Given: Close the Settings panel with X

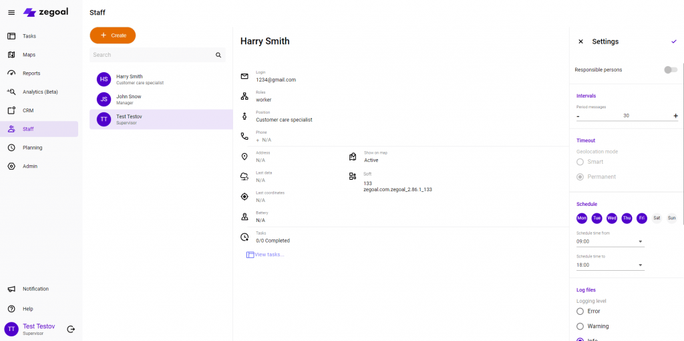Looking at the screenshot, I should pos(580,41).
